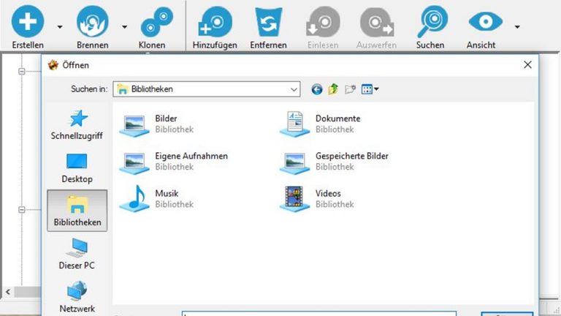Select the Bilder library
561x316 pixels.
coord(158,124)
